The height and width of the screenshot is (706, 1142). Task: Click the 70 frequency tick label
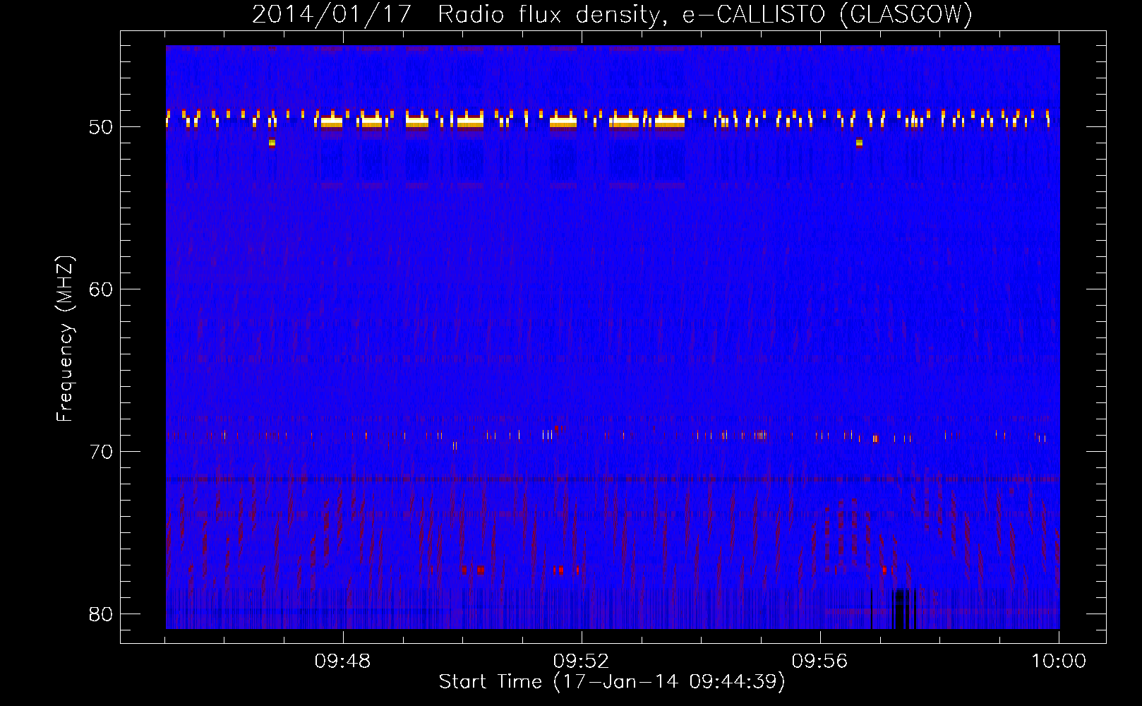pos(101,452)
